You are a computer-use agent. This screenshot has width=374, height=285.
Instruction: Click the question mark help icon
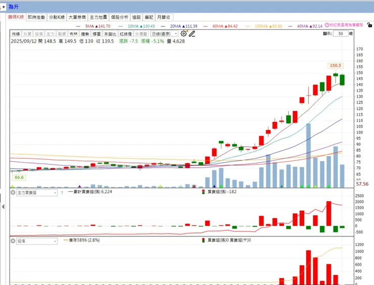(62, 192)
